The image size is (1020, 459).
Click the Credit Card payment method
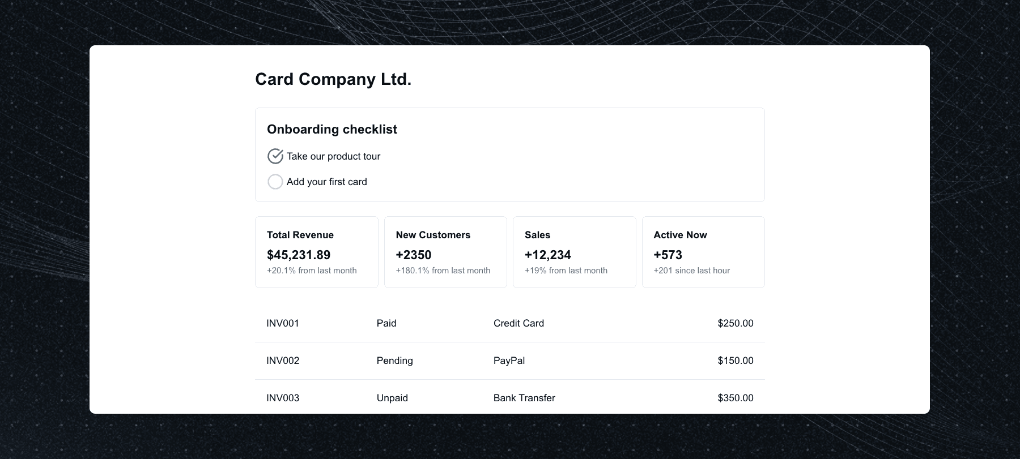tap(518, 323)
